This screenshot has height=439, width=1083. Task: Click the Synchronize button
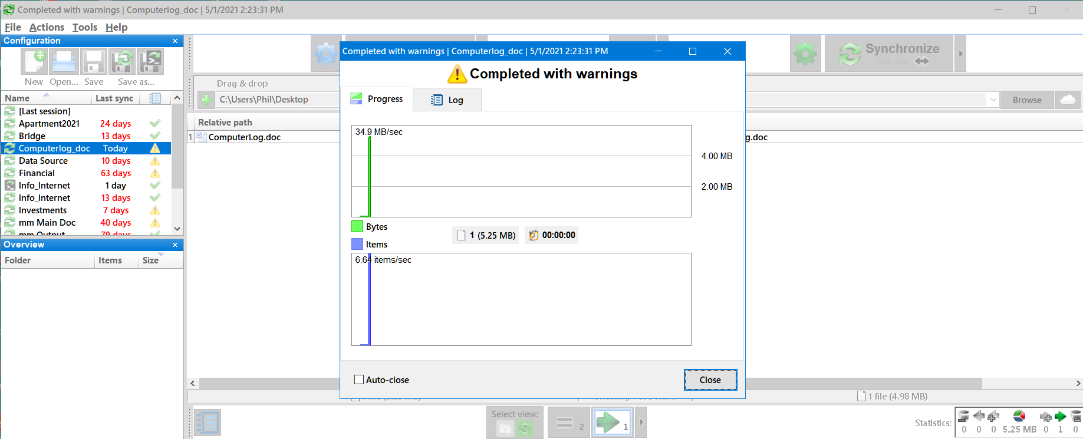point(889,54)
